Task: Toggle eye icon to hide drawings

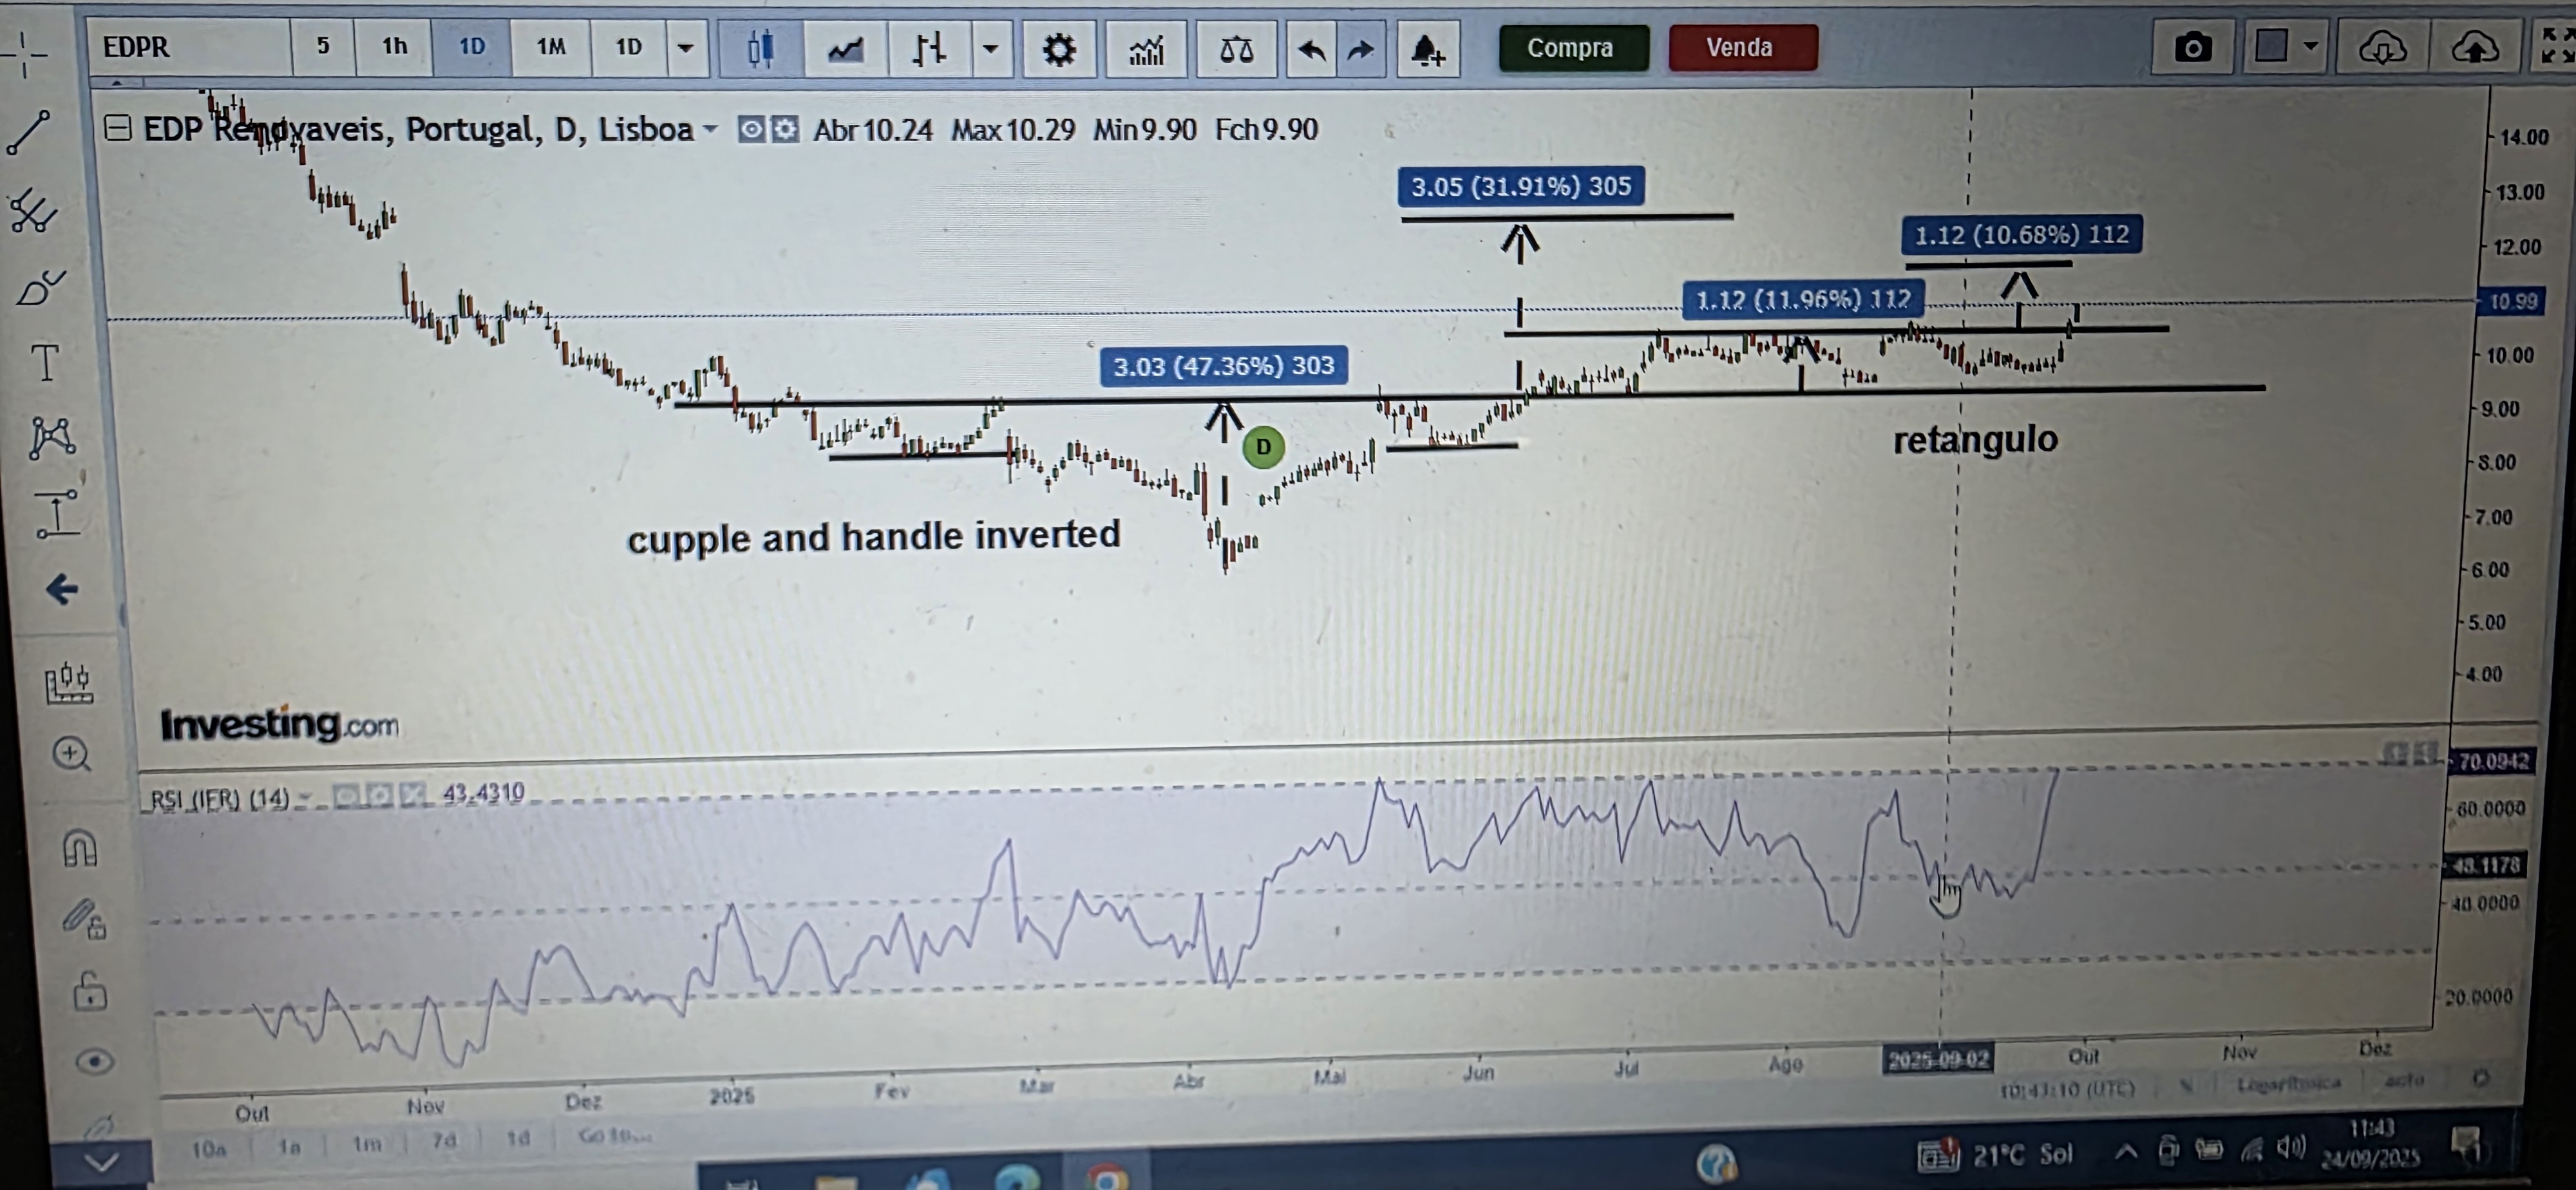Action: point(94,1061)
